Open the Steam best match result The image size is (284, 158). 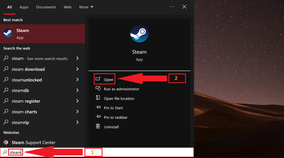click(42, 34)
